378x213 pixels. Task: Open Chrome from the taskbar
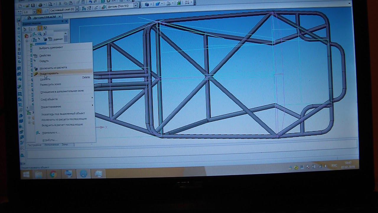tap(53, 174)
